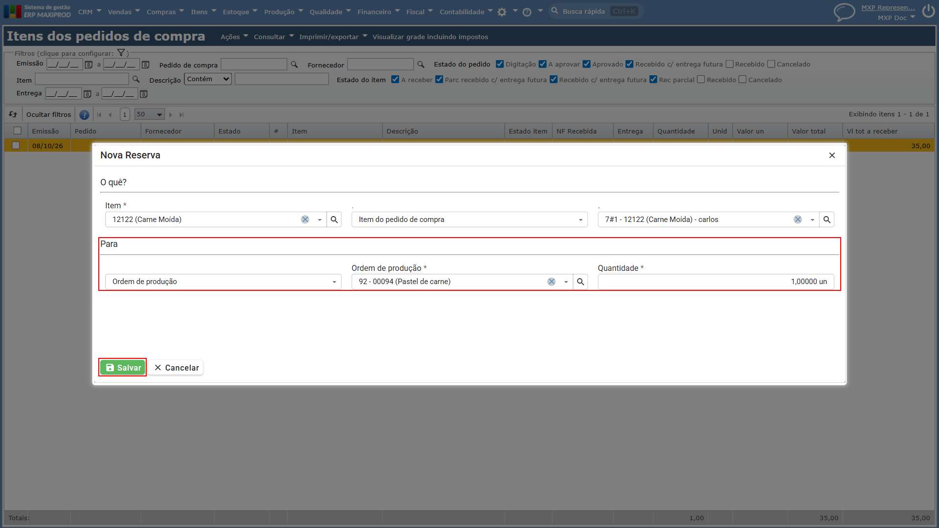Open the help question-mark icon in the top bar

pos(527,12)
